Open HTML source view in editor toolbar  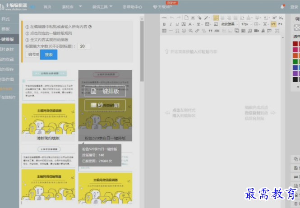pyautogui.click(x=164, y=18)
